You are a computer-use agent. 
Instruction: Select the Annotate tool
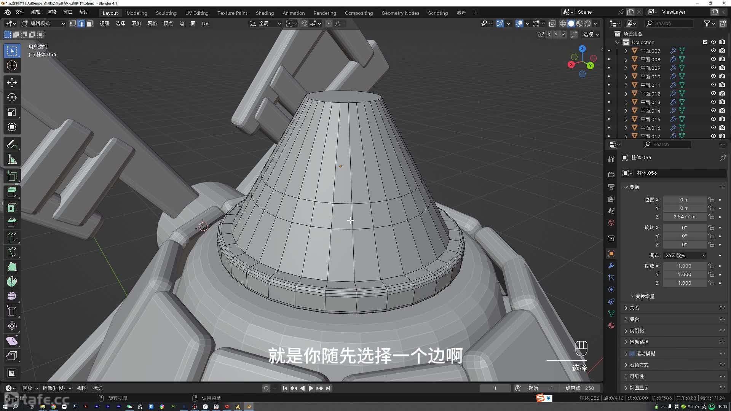pos(12,144)
